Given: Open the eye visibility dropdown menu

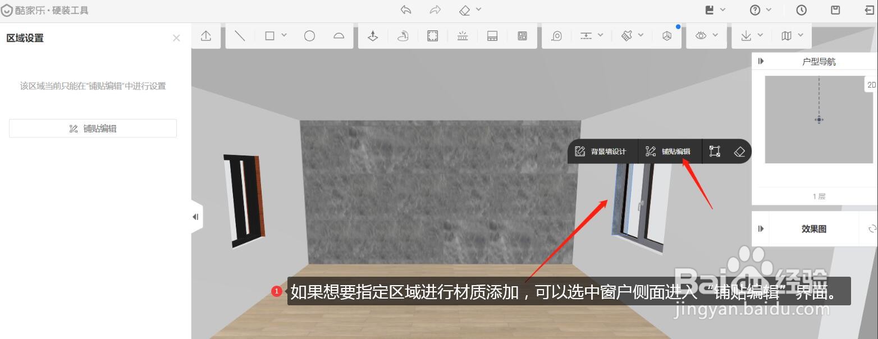Looking at the screenshot, I should coord(716,35).
